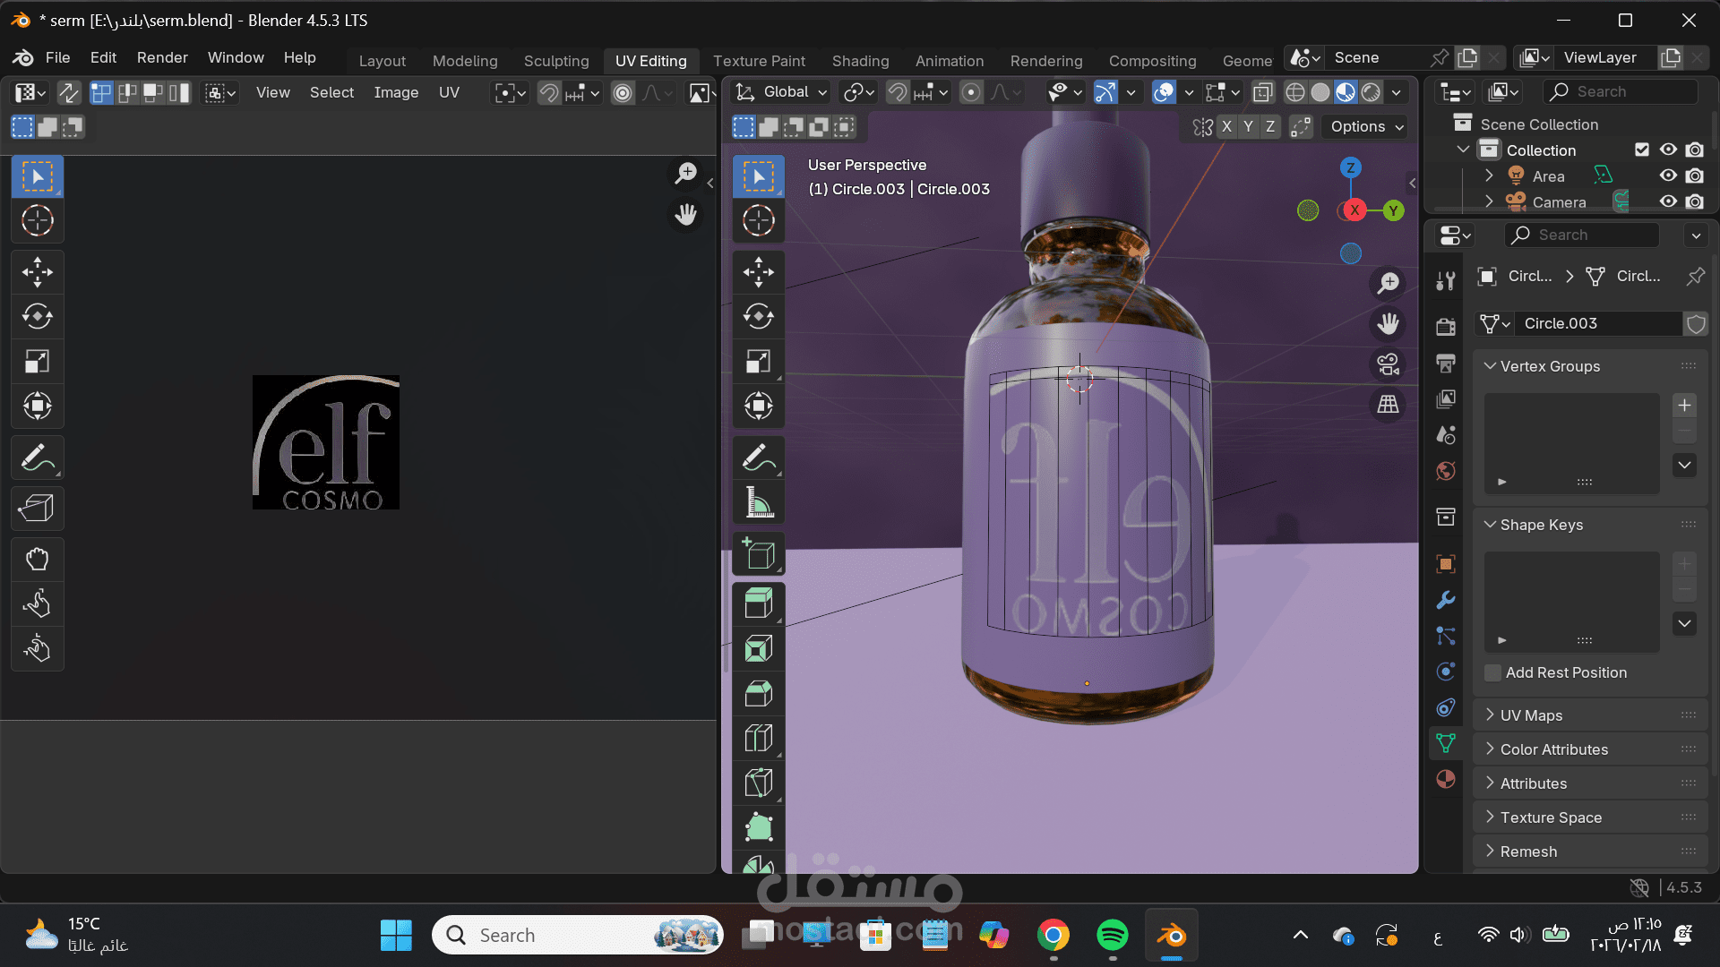
Task: Select the Grab tool in UV editor
Action: coord(37,560)
